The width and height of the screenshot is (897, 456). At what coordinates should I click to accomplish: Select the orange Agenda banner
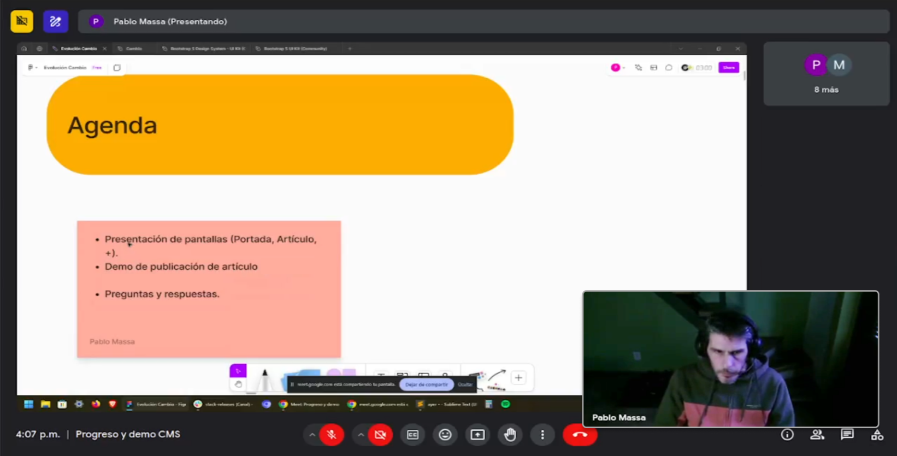[x=280, y=125]
